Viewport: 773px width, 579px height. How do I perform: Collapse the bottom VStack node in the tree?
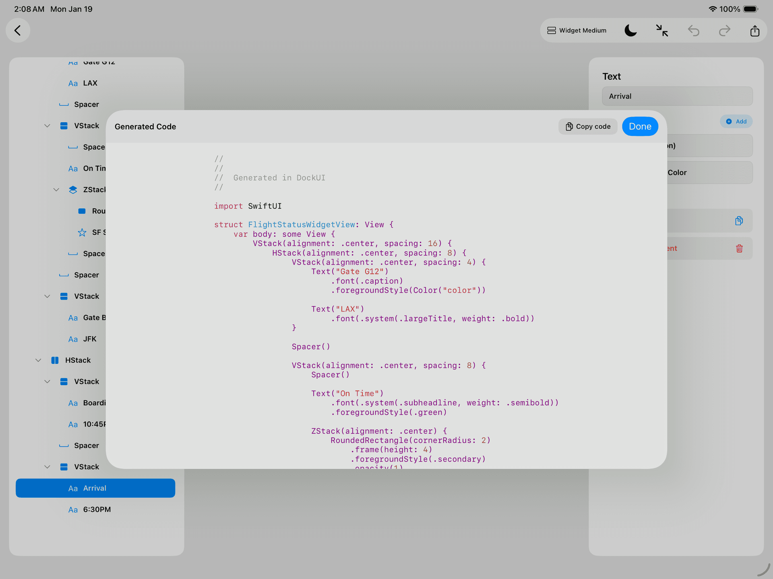[x=48, y=466]
